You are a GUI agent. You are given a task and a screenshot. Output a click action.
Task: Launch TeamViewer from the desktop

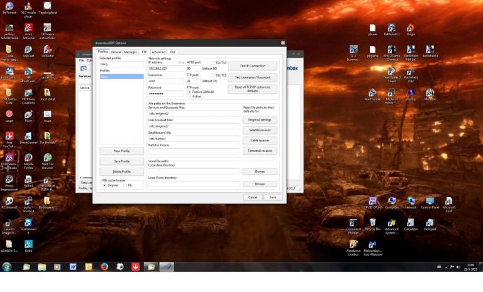click(28, 222)
